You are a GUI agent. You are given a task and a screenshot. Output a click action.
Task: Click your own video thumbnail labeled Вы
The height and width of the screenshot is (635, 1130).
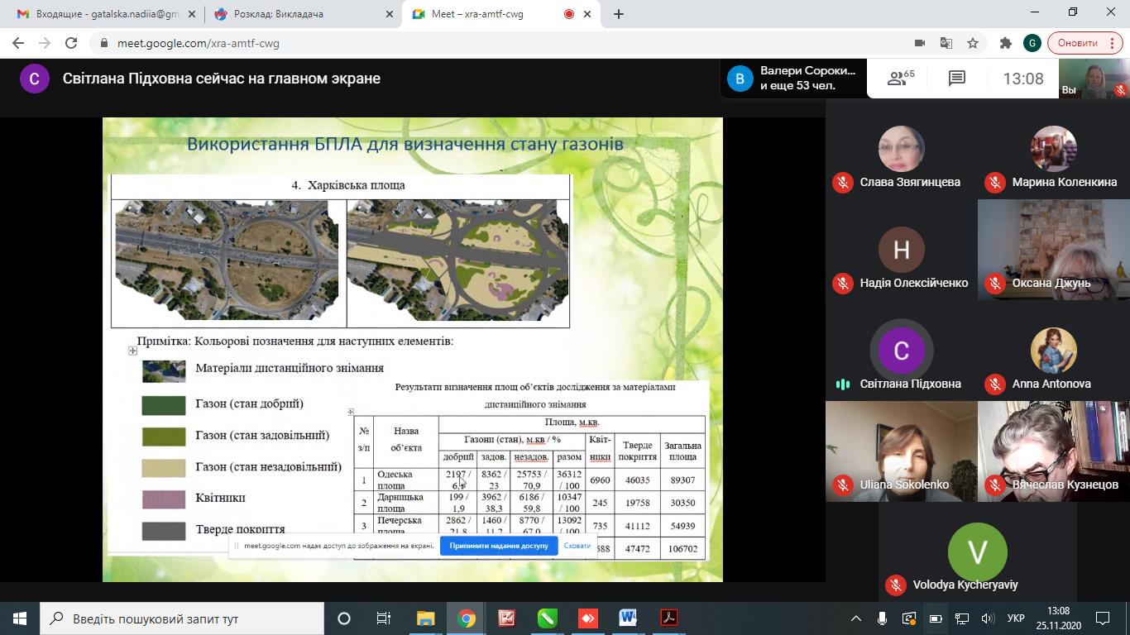coord(1094,79)
